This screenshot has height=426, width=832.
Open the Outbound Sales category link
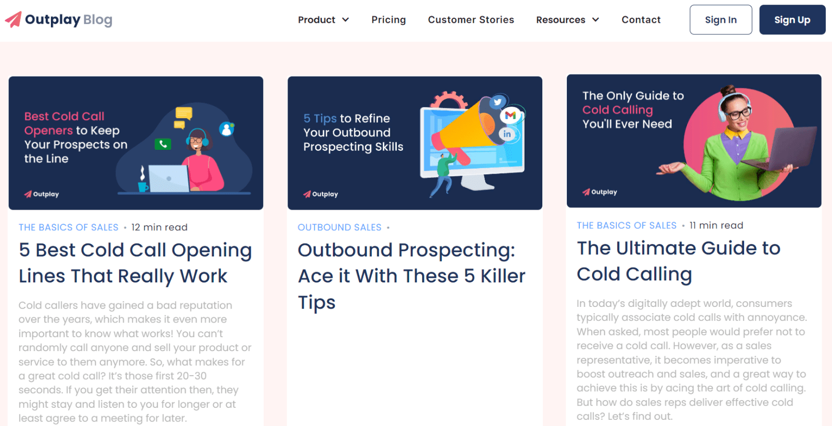339,227
